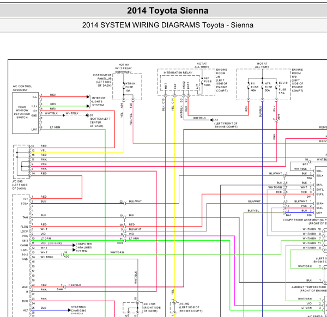Click the vertical 'BLK/BLU' wire label
327x317 pixels.
[x=261, y=111]
